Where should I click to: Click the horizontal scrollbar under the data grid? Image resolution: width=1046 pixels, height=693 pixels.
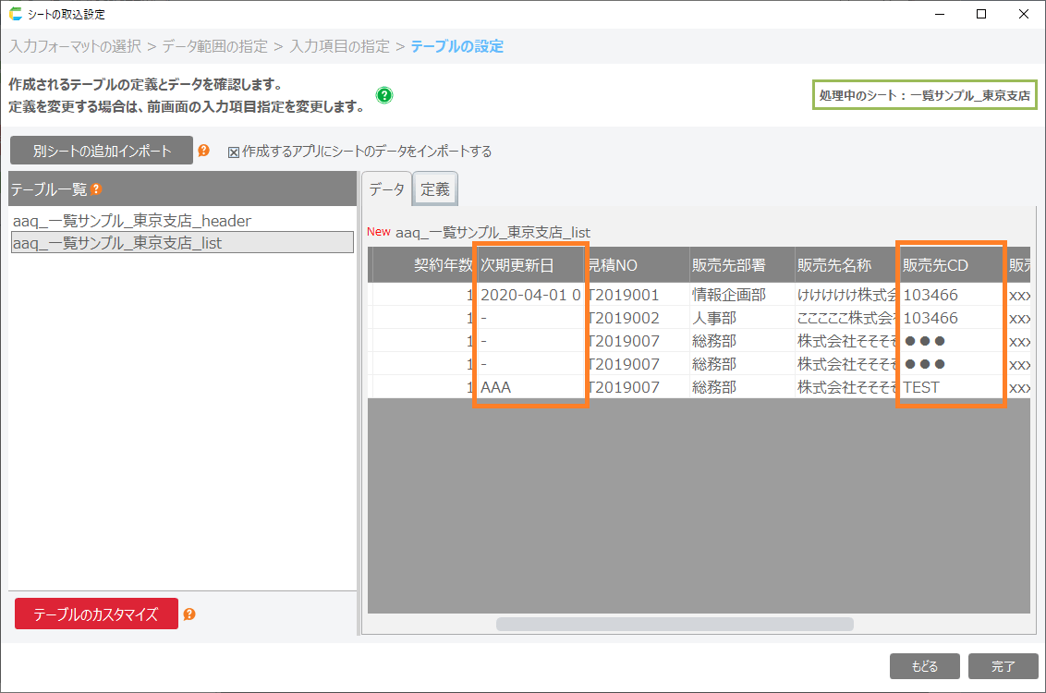(675, 624)
